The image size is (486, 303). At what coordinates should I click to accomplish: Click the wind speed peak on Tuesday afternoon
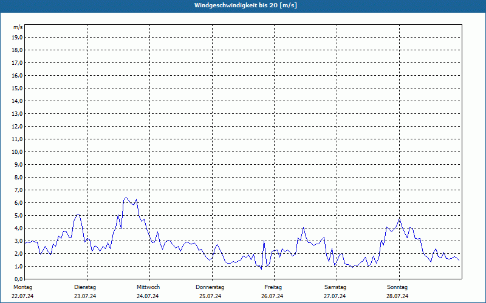(x=126, y=198)
